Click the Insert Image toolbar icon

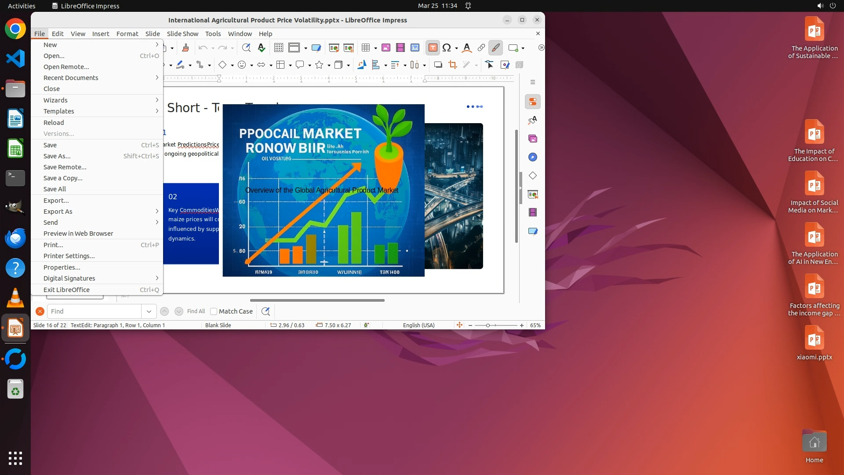coord(386,48)
